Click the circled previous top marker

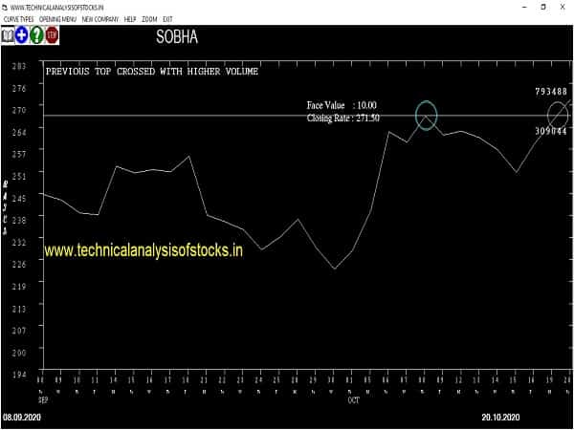(x=426, y=116)
